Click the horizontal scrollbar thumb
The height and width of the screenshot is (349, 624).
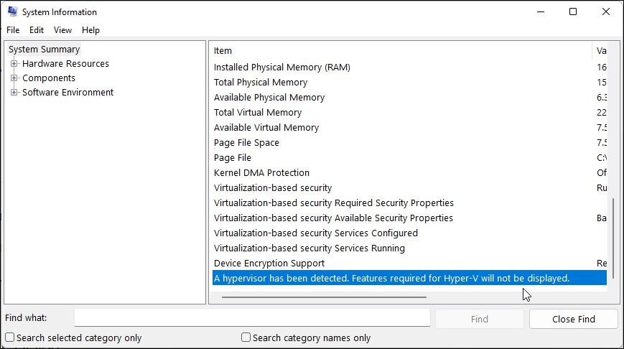(323, 297)
